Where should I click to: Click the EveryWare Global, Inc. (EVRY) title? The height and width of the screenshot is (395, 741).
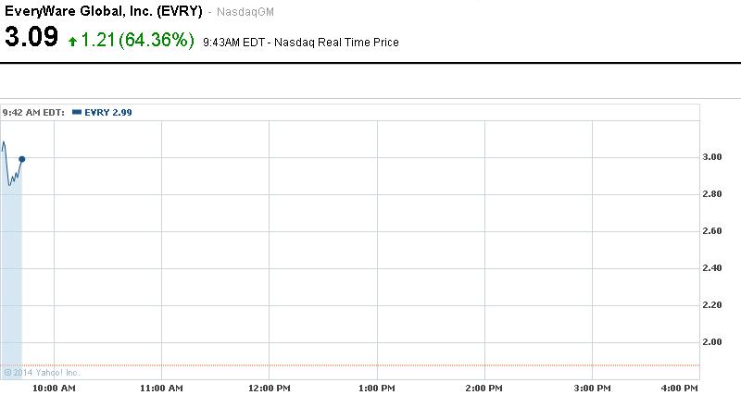pyautogui.click(x=104, y=11)
